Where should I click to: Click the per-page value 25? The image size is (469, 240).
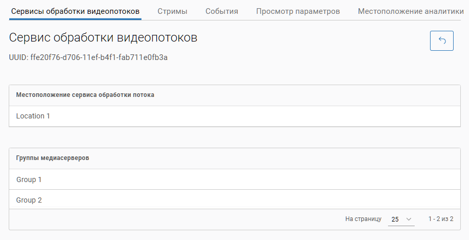[395, 219]
